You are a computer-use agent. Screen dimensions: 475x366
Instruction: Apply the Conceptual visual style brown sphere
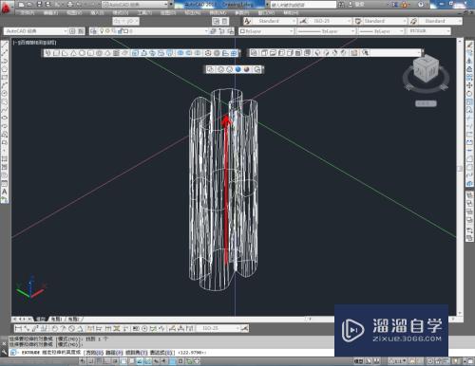(247, 69)
